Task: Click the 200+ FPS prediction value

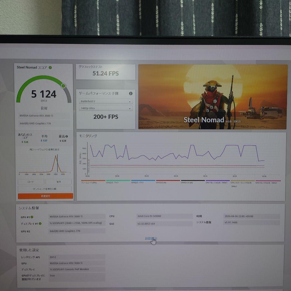Action: 106,117
